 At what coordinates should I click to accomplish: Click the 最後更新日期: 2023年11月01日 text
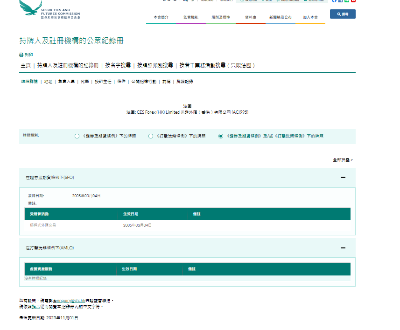coord(49,318)
